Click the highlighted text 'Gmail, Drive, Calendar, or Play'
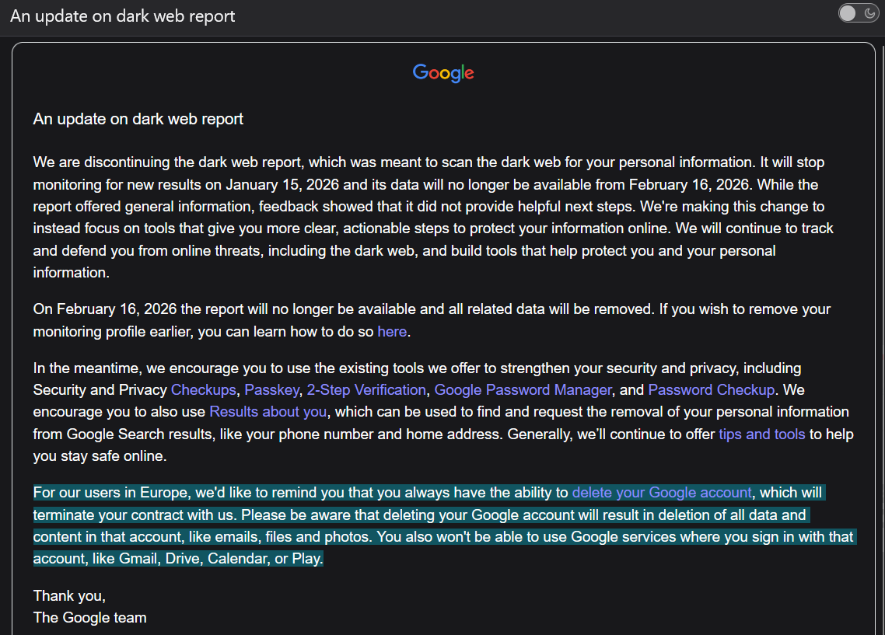 [220, 558]
